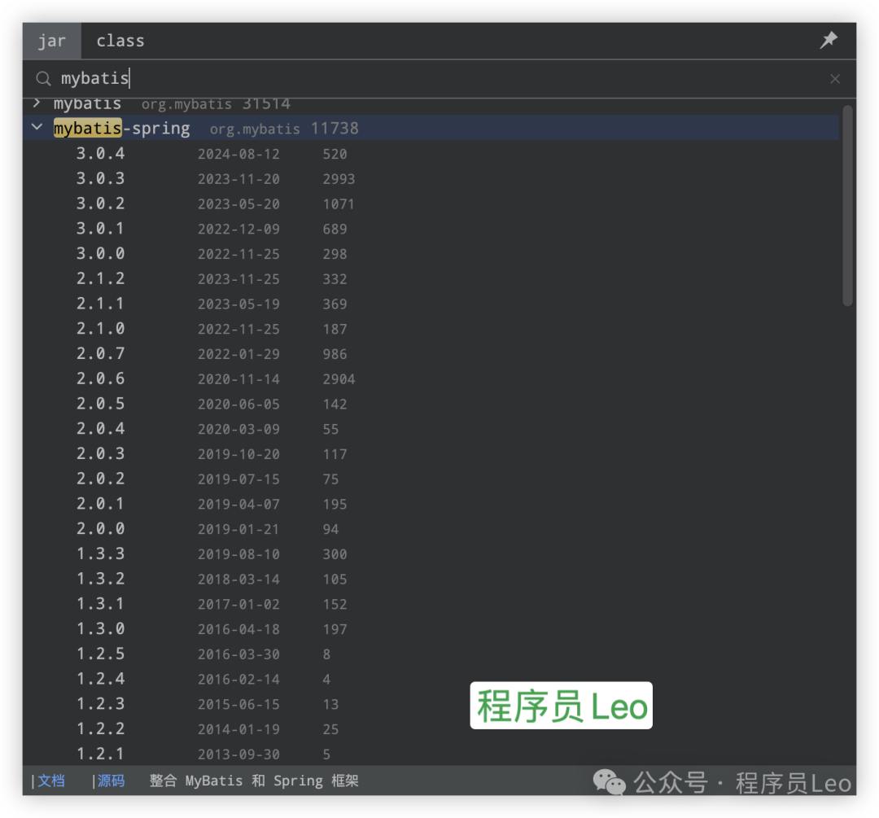Screen dimensions: 879x818
Task: Pin the search popup window
Action: coord(829,39)
